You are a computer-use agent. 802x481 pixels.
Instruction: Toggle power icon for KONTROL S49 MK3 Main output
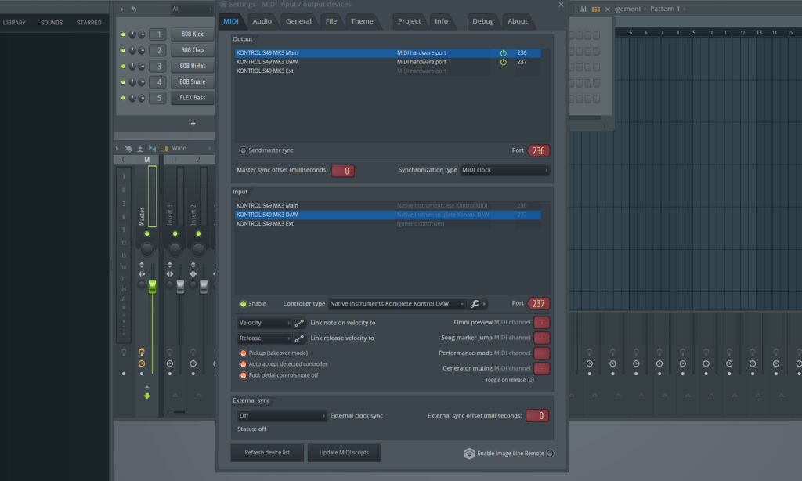504,52
